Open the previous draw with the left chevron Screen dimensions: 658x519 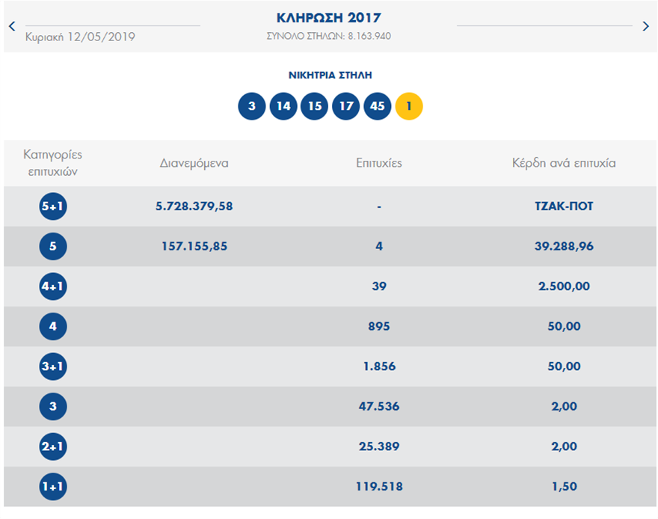pyautogui.click(x=11, y=25)
